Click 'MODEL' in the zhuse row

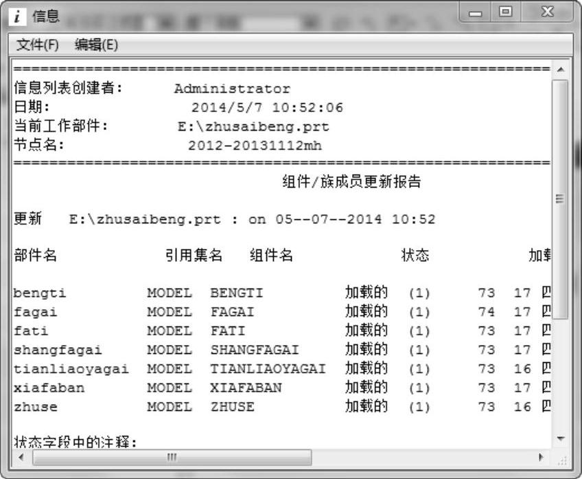(x=170, y=407)
